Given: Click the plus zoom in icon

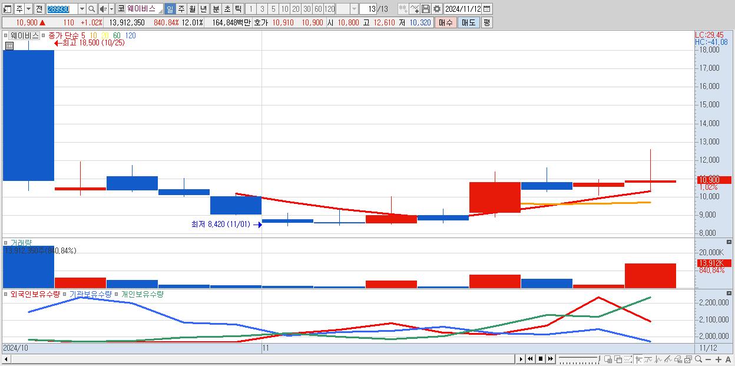Looking at the screenshot, I should [719, 359].
